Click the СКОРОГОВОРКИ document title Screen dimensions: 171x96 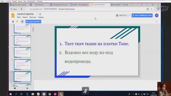[25, 14]
